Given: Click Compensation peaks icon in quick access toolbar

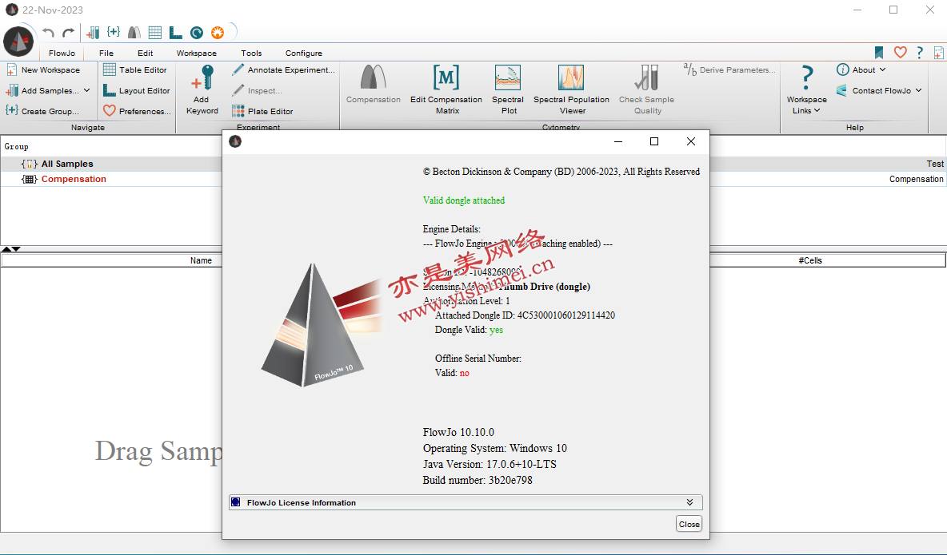Looking at the screenshot, I should (134, 33).
